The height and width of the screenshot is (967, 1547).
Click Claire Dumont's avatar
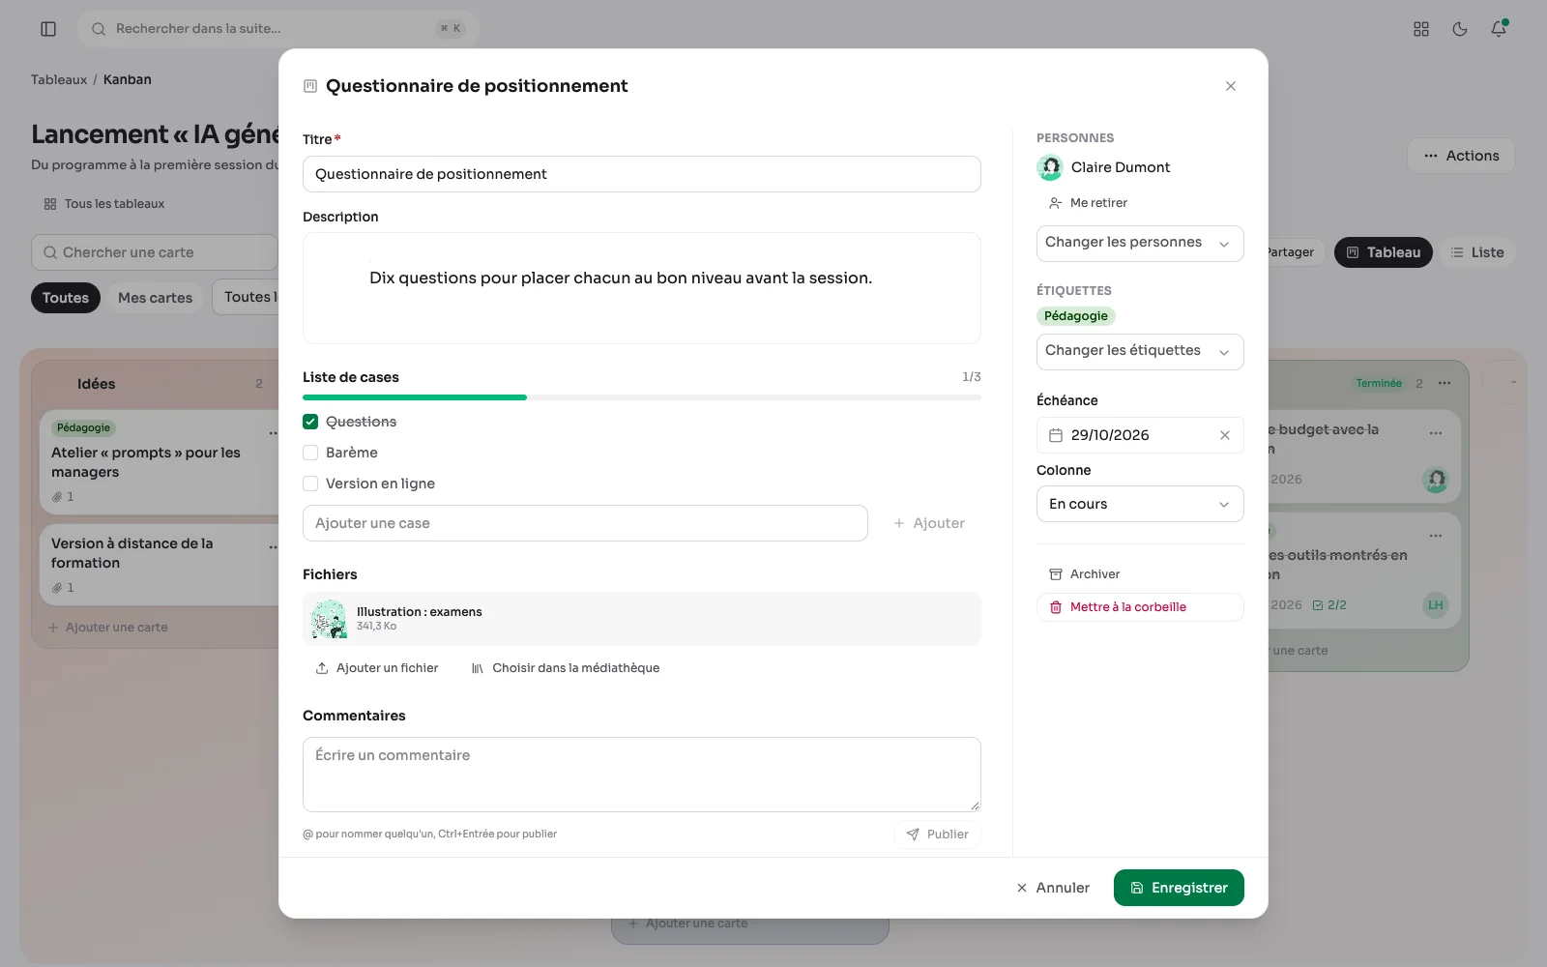pos(1050,167)
